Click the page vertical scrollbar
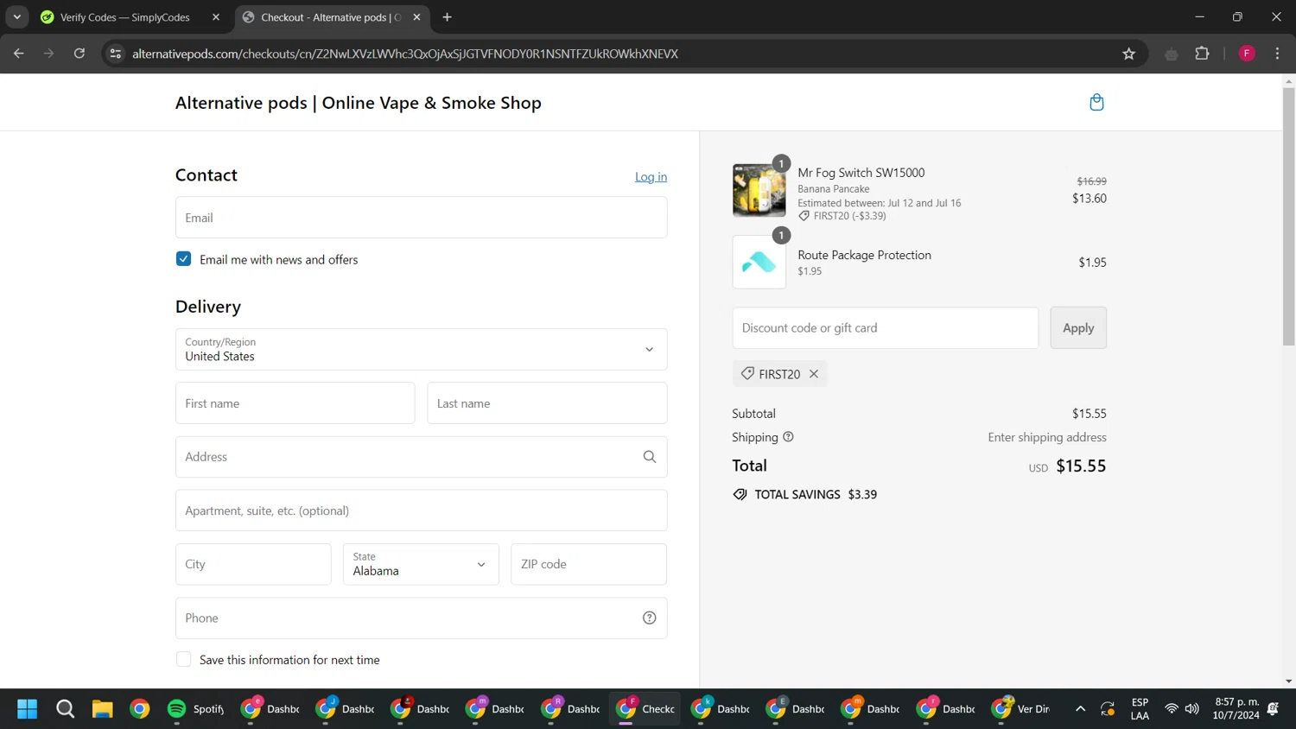The width and height of the screenshot is (1296, 729). click(x=1288, y=216)
